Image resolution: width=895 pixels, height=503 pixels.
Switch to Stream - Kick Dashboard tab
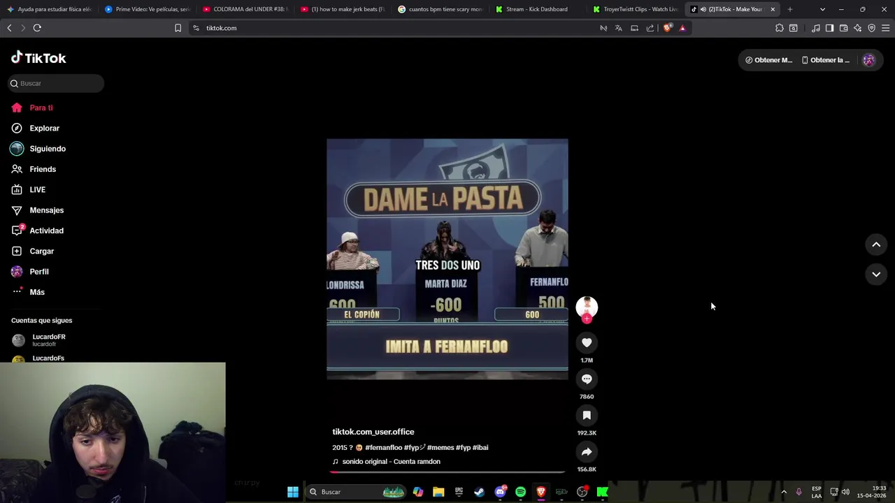[537, 9]
